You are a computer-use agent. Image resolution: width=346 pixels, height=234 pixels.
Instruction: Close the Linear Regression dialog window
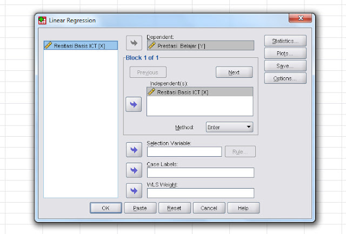(x=301, y=18)
